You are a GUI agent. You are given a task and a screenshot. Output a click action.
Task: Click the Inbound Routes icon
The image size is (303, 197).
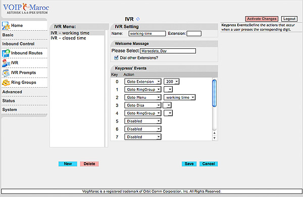(6, 53)
